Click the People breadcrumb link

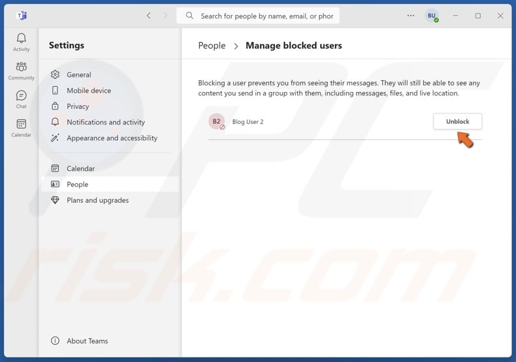click(212, 46)
